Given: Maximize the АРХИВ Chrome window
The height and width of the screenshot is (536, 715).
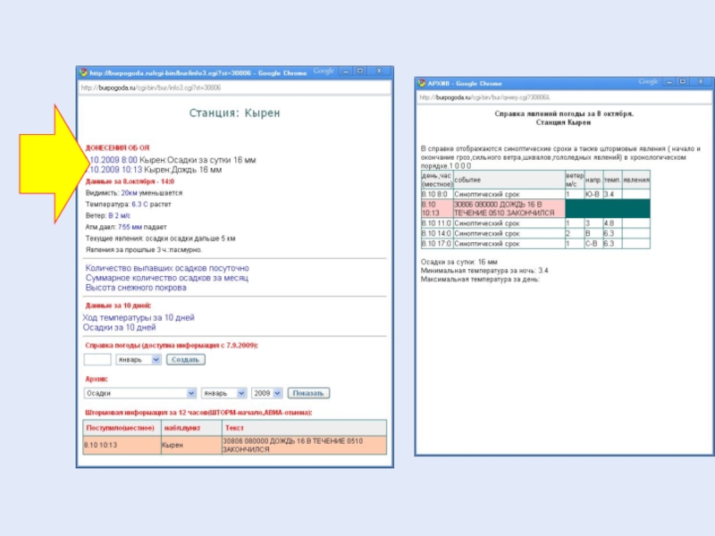Looking at the screenshot, I should point(683,82).
